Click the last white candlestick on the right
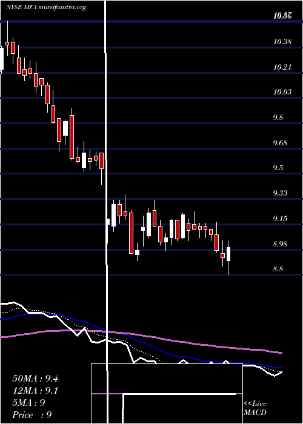The height and width of the screenshot is (424, 303). point(228,254)
